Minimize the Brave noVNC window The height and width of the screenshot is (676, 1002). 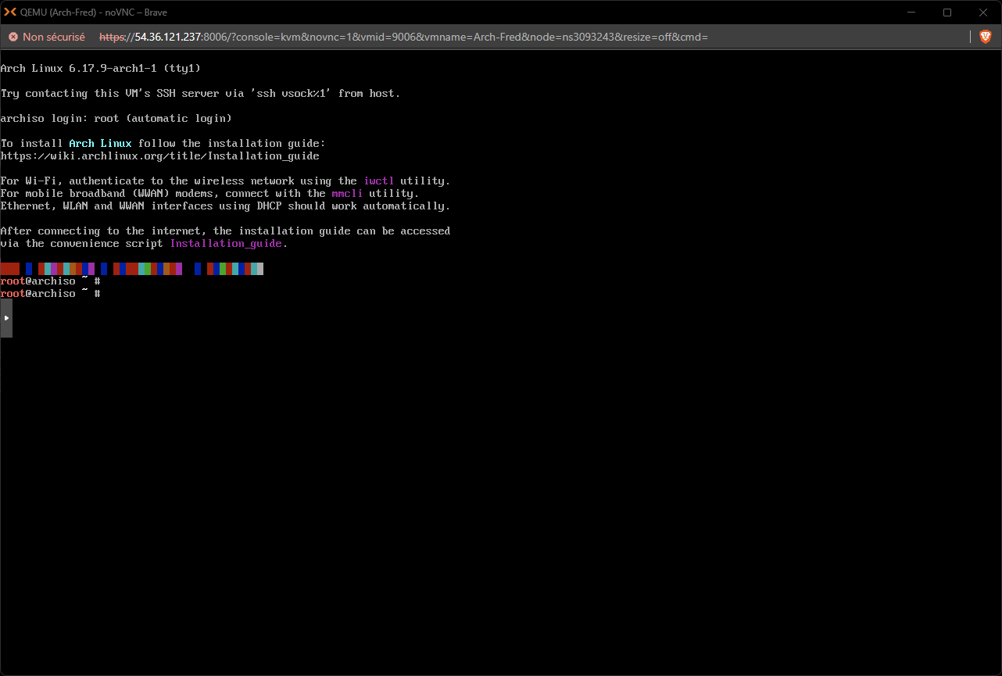click(911, 13)
